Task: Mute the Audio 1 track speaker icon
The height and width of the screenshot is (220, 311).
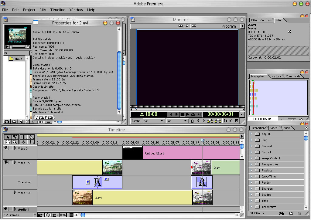Action: coord(6,209)
